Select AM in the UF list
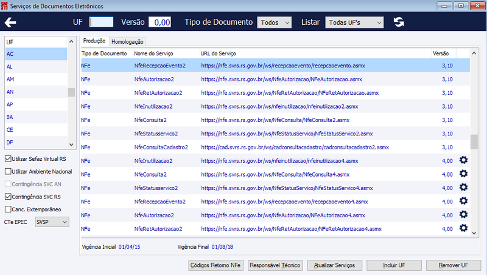This screenshot has height=275, width=487. (x=36, y=80)
